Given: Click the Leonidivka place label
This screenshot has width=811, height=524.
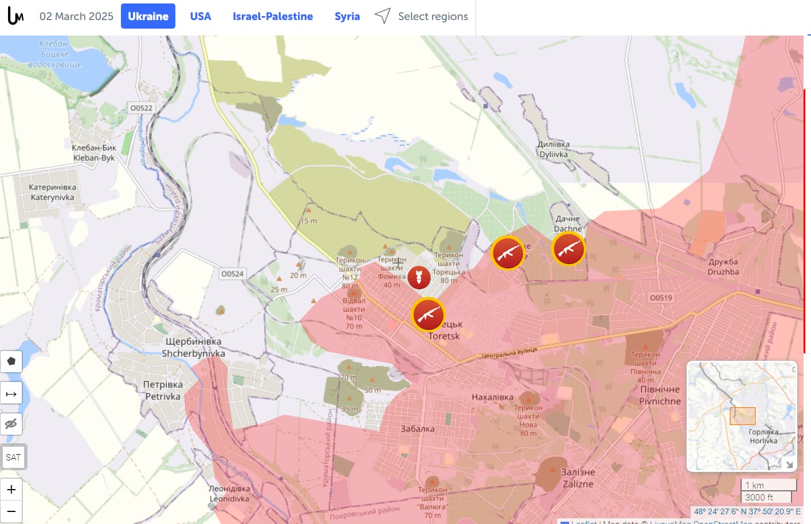Looking at the screenshot, I should pyautogui.click(x=229, y=499).
